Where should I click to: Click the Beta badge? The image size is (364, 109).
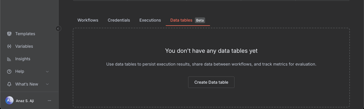coord(200,20)
